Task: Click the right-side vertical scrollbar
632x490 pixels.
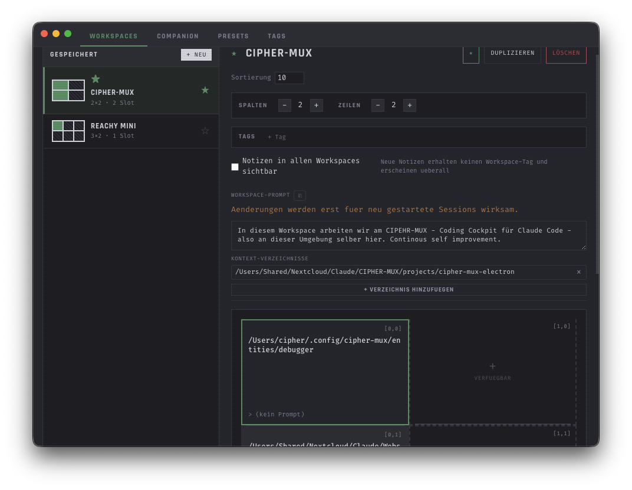Action: [x=597, y=164]
